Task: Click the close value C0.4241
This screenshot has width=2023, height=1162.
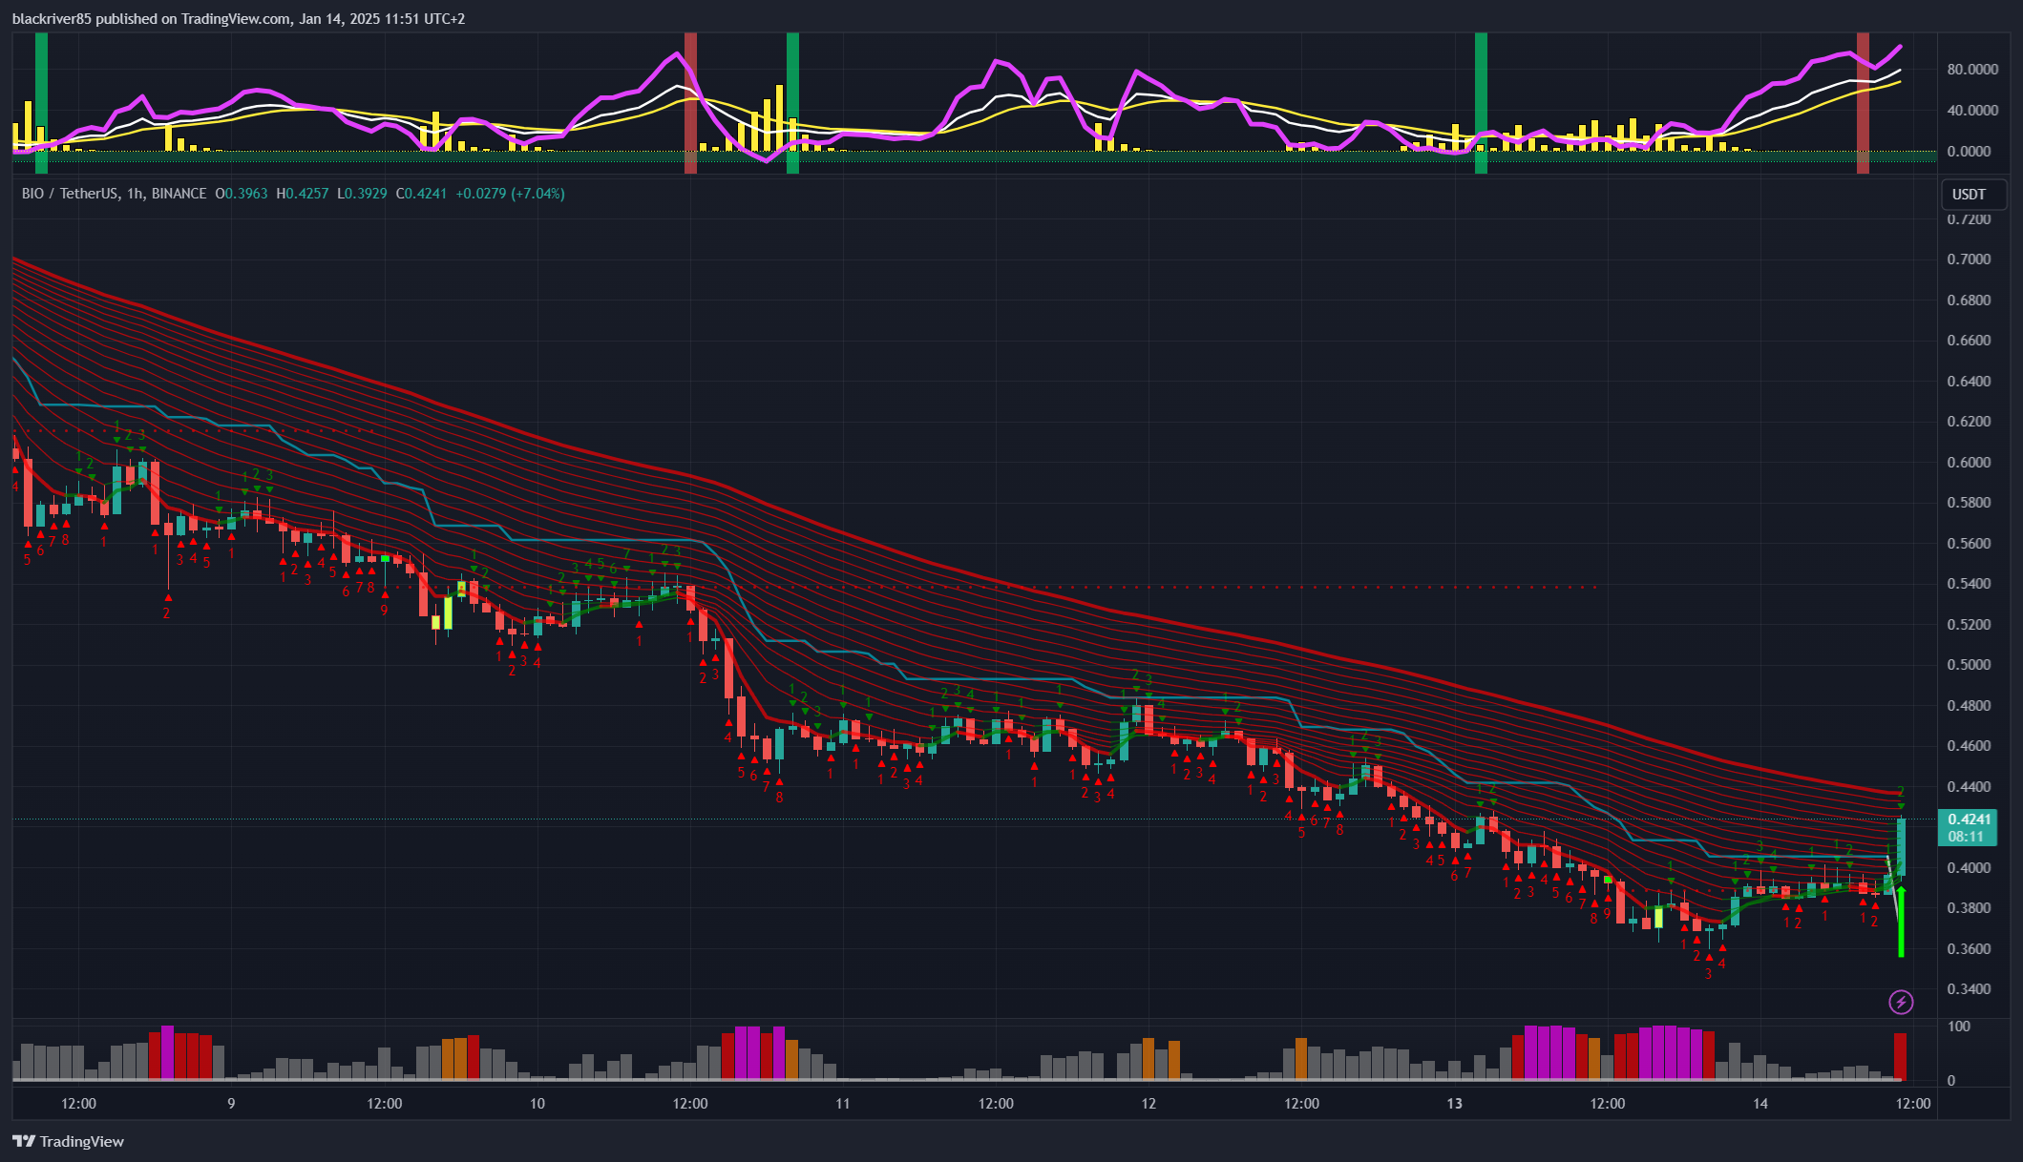Action: (421, 194)
